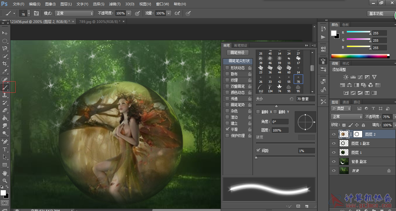The width and height of the screenshot is (396, 211).
Task: Select the Crop tool
Action: 5,64
